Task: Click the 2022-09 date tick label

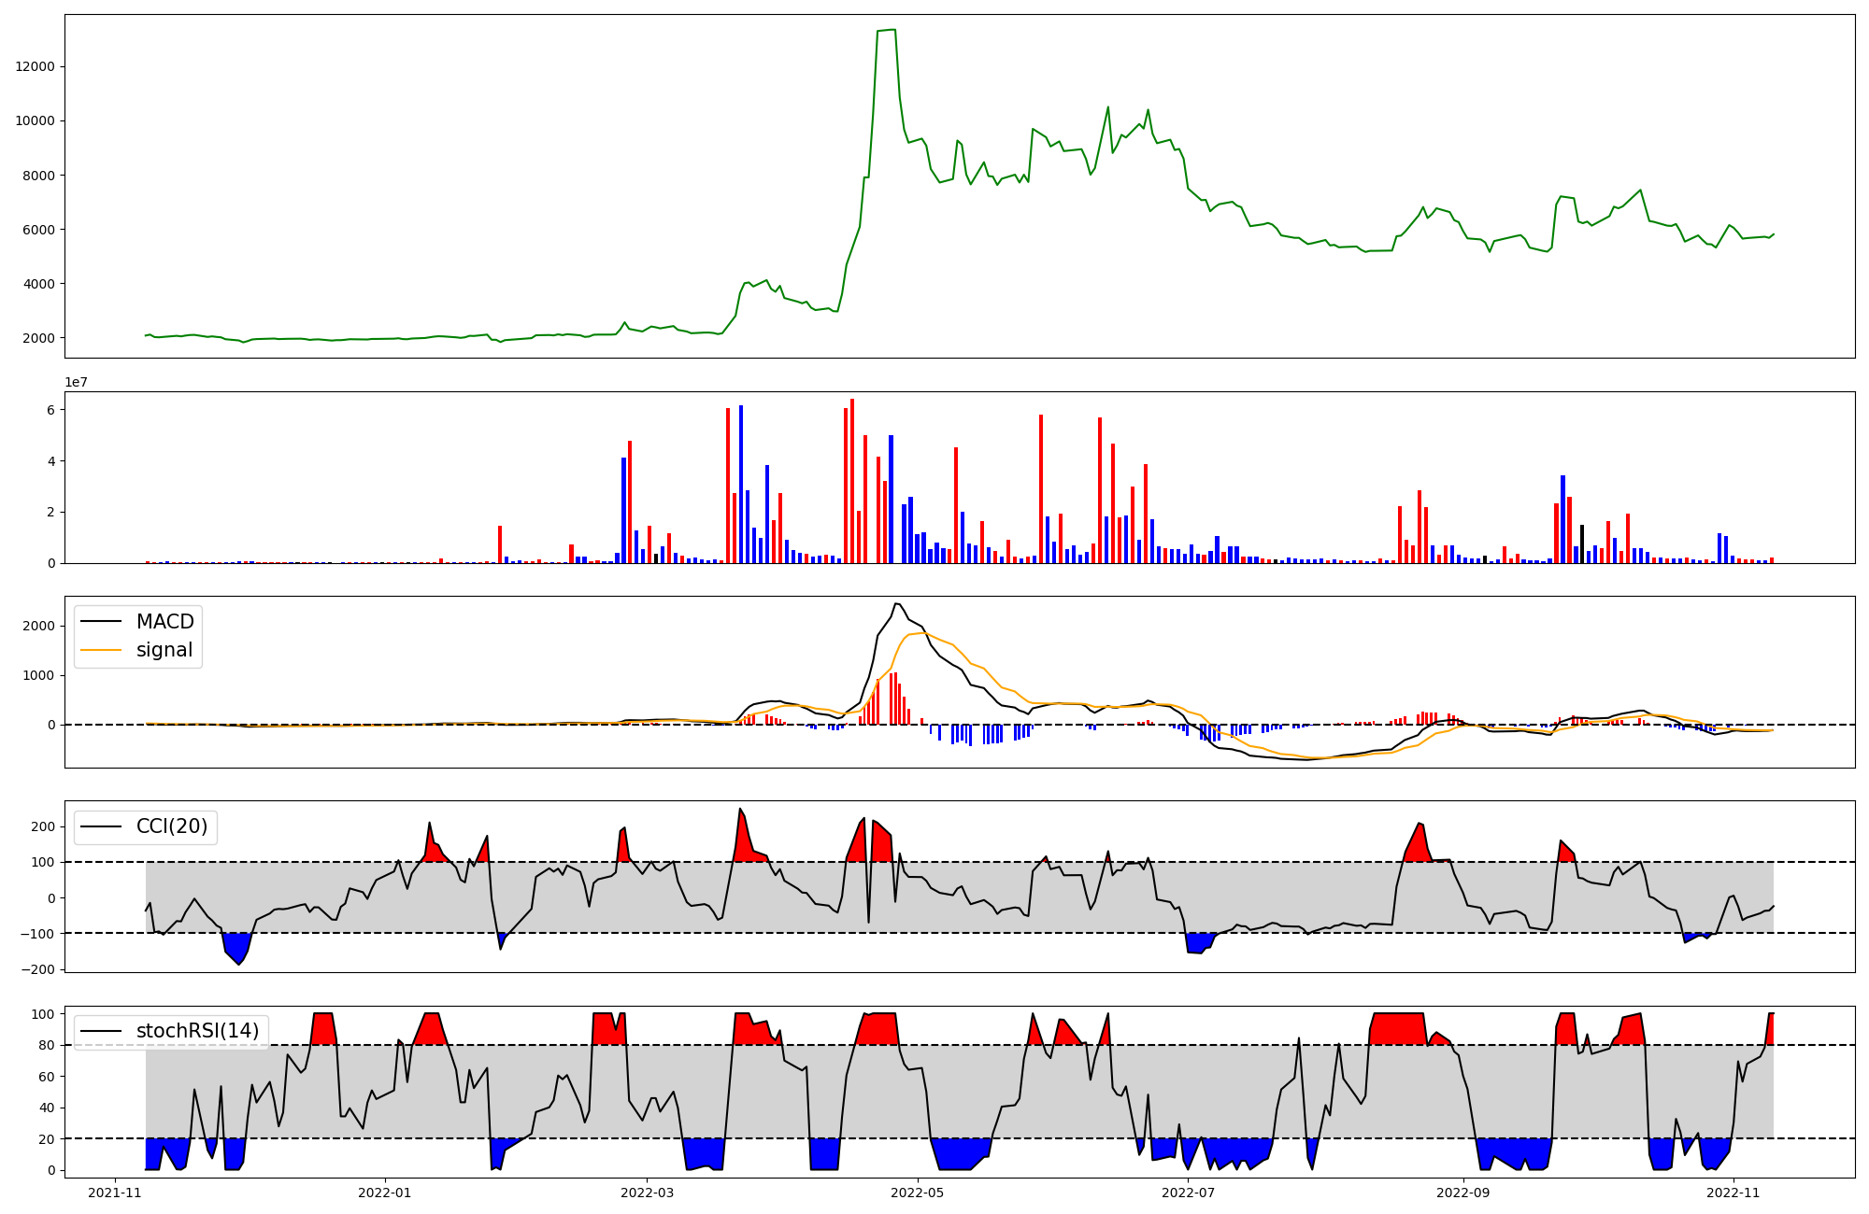Action: pyautogui.click(x=1462, y=1193)
